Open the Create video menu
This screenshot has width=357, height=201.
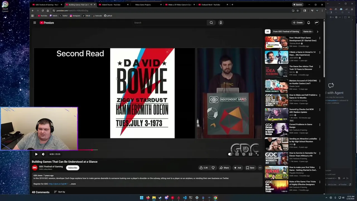pos(298,23)
